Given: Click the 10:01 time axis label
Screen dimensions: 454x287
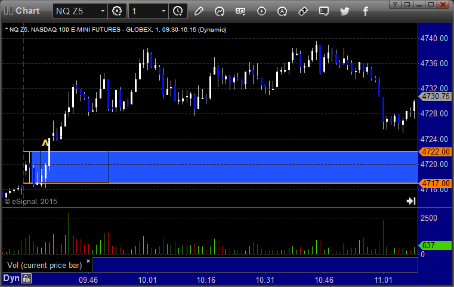Looking at the screenshot, I should click(x=147, y=280).
